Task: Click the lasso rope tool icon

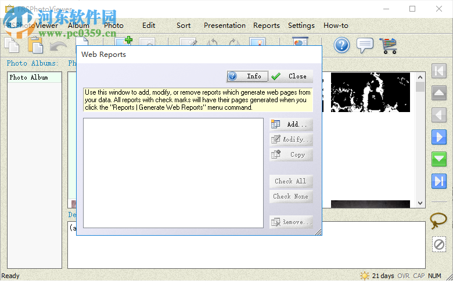Action: [438, 221]
